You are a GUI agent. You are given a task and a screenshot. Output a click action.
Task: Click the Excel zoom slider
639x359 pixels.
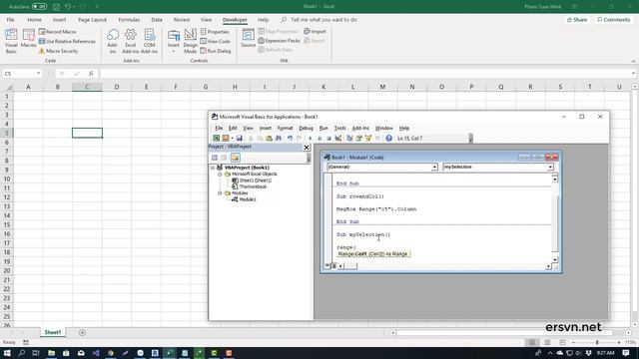[x=597, y=342]
